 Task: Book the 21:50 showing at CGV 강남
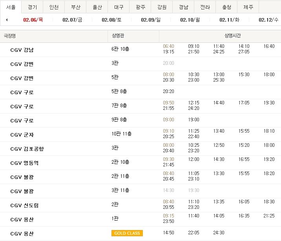point(193,52)
